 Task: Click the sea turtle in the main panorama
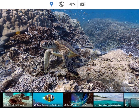60,54
